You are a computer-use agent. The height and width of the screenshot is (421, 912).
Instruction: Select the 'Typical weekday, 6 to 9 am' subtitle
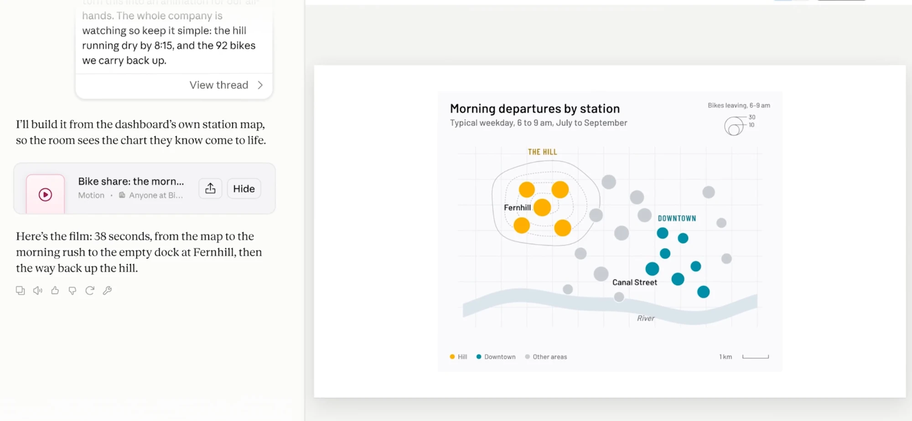tap(539, 123)
